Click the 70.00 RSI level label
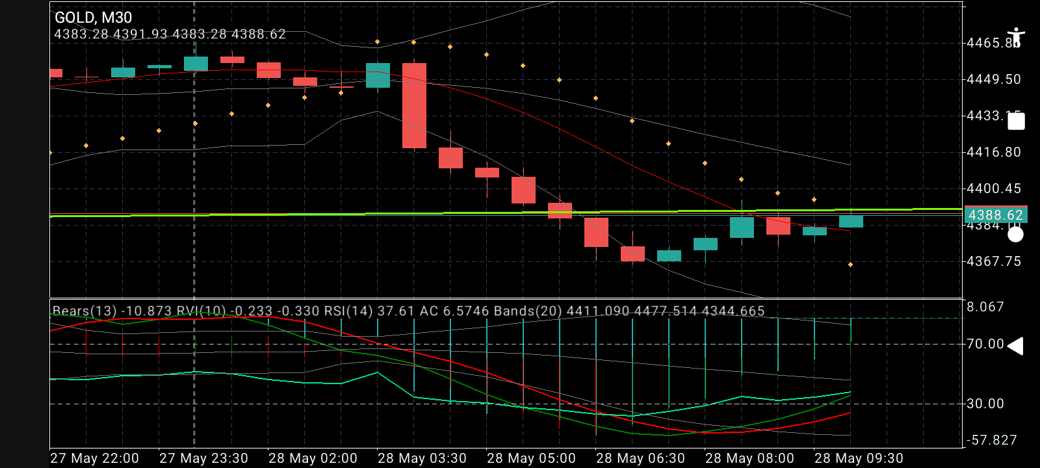This screenshot has height=468, width=1040. [x=985, y=344]
